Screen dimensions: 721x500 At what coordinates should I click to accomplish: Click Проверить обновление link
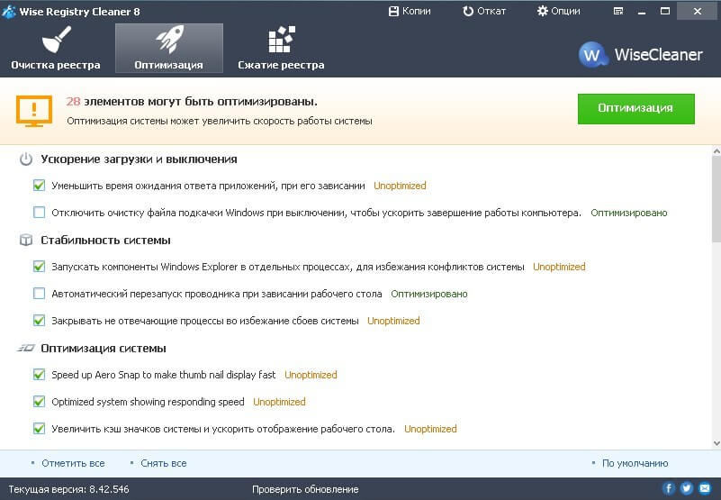click(x=305, y=489)
